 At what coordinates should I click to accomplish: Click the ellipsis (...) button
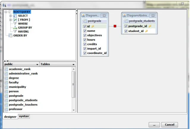154,125
